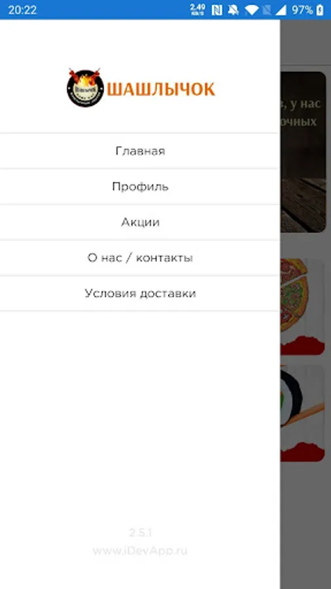
Task: Select О нас / контакты
Action: coord(139,258)
